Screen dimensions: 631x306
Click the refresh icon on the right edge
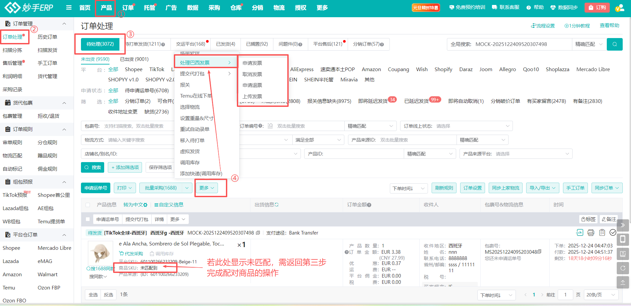point(623,268)
